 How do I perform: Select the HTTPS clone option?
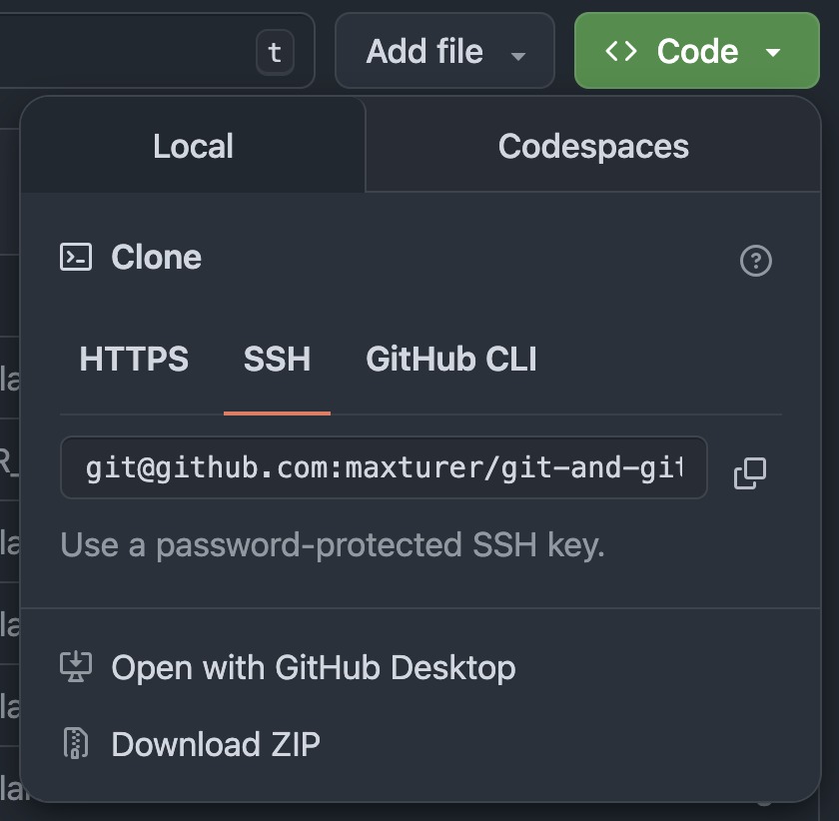point(134,359)
